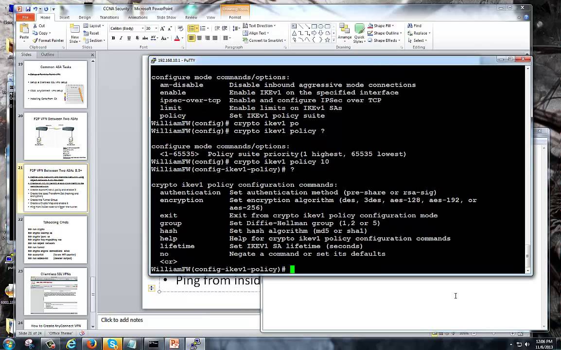The height and width of the screenshot is (350, 561).
Task: Apply the red font color swatch
Action: coord(177,38)
